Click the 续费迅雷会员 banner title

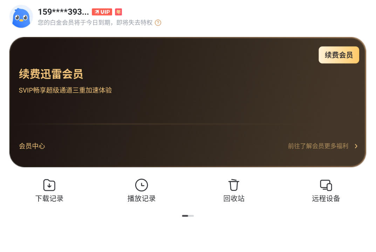click(x=51, y=74)
